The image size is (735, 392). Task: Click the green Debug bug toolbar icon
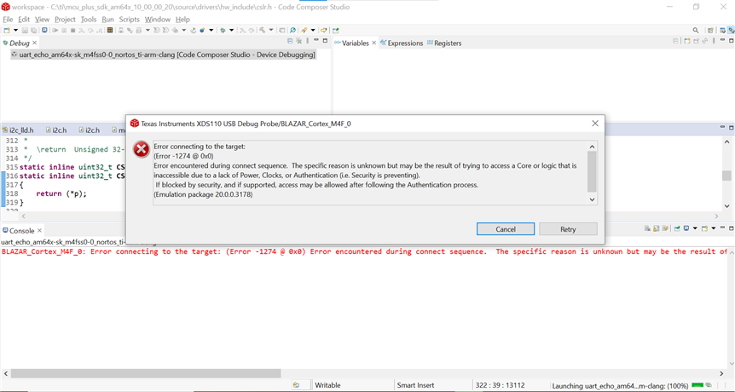pyautogui.click(x=223, y=30)
